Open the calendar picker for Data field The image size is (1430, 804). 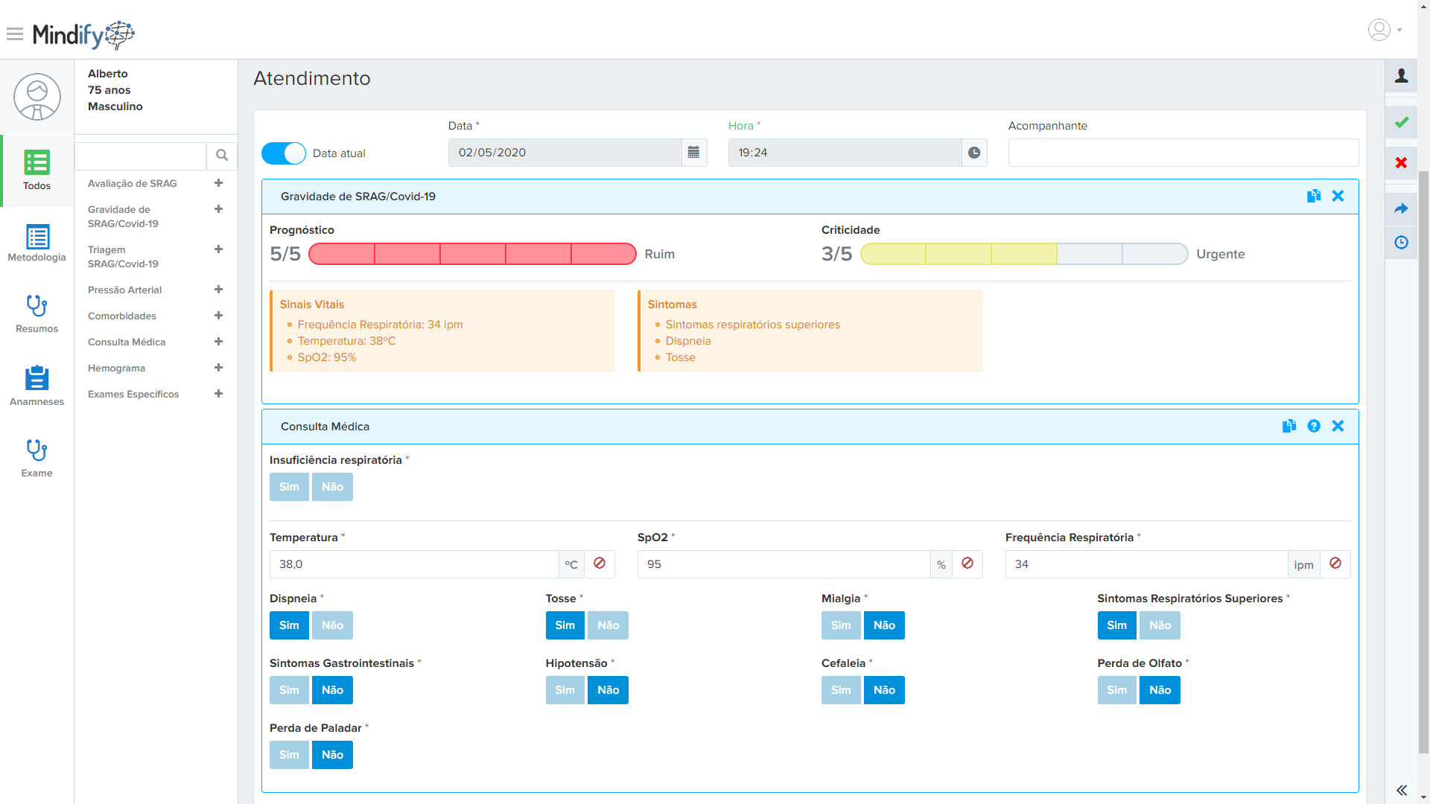tap(693, 153)
